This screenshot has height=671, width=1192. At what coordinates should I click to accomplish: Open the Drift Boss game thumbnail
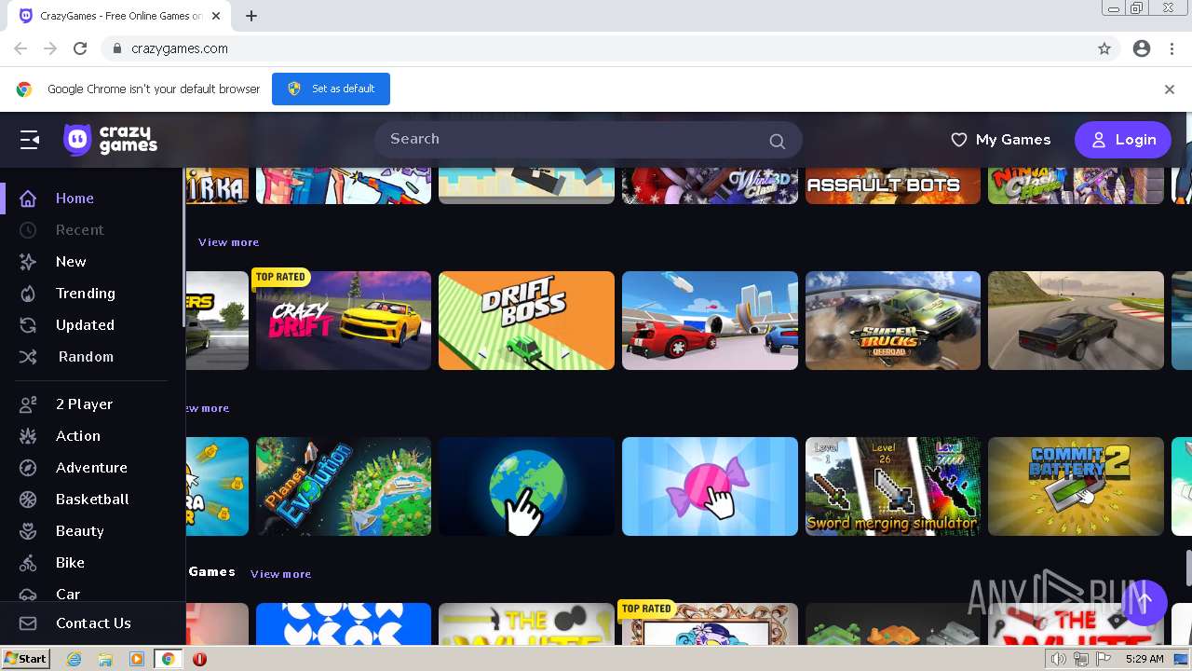click(x=526, y=321)
